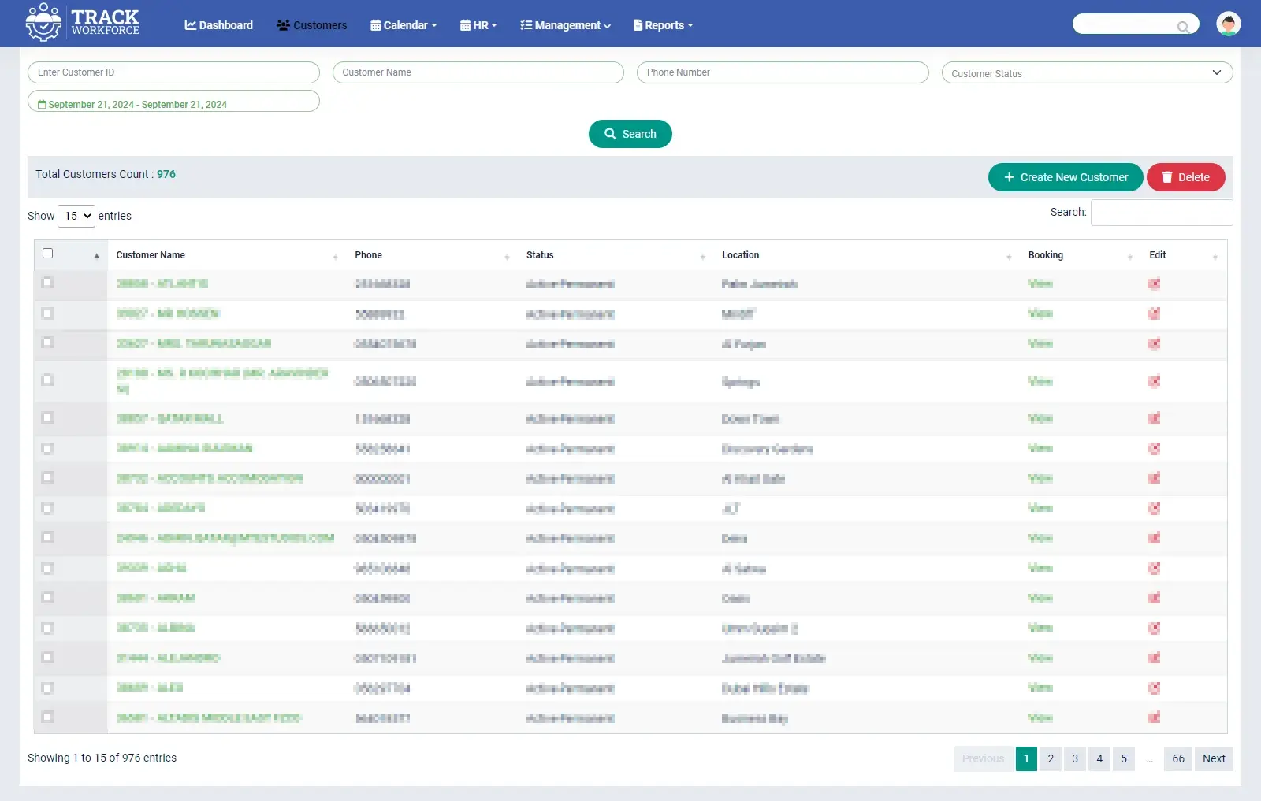1261x801 pixels.
Task: Tick the Deira row checkbox
Action: point(47,538)
